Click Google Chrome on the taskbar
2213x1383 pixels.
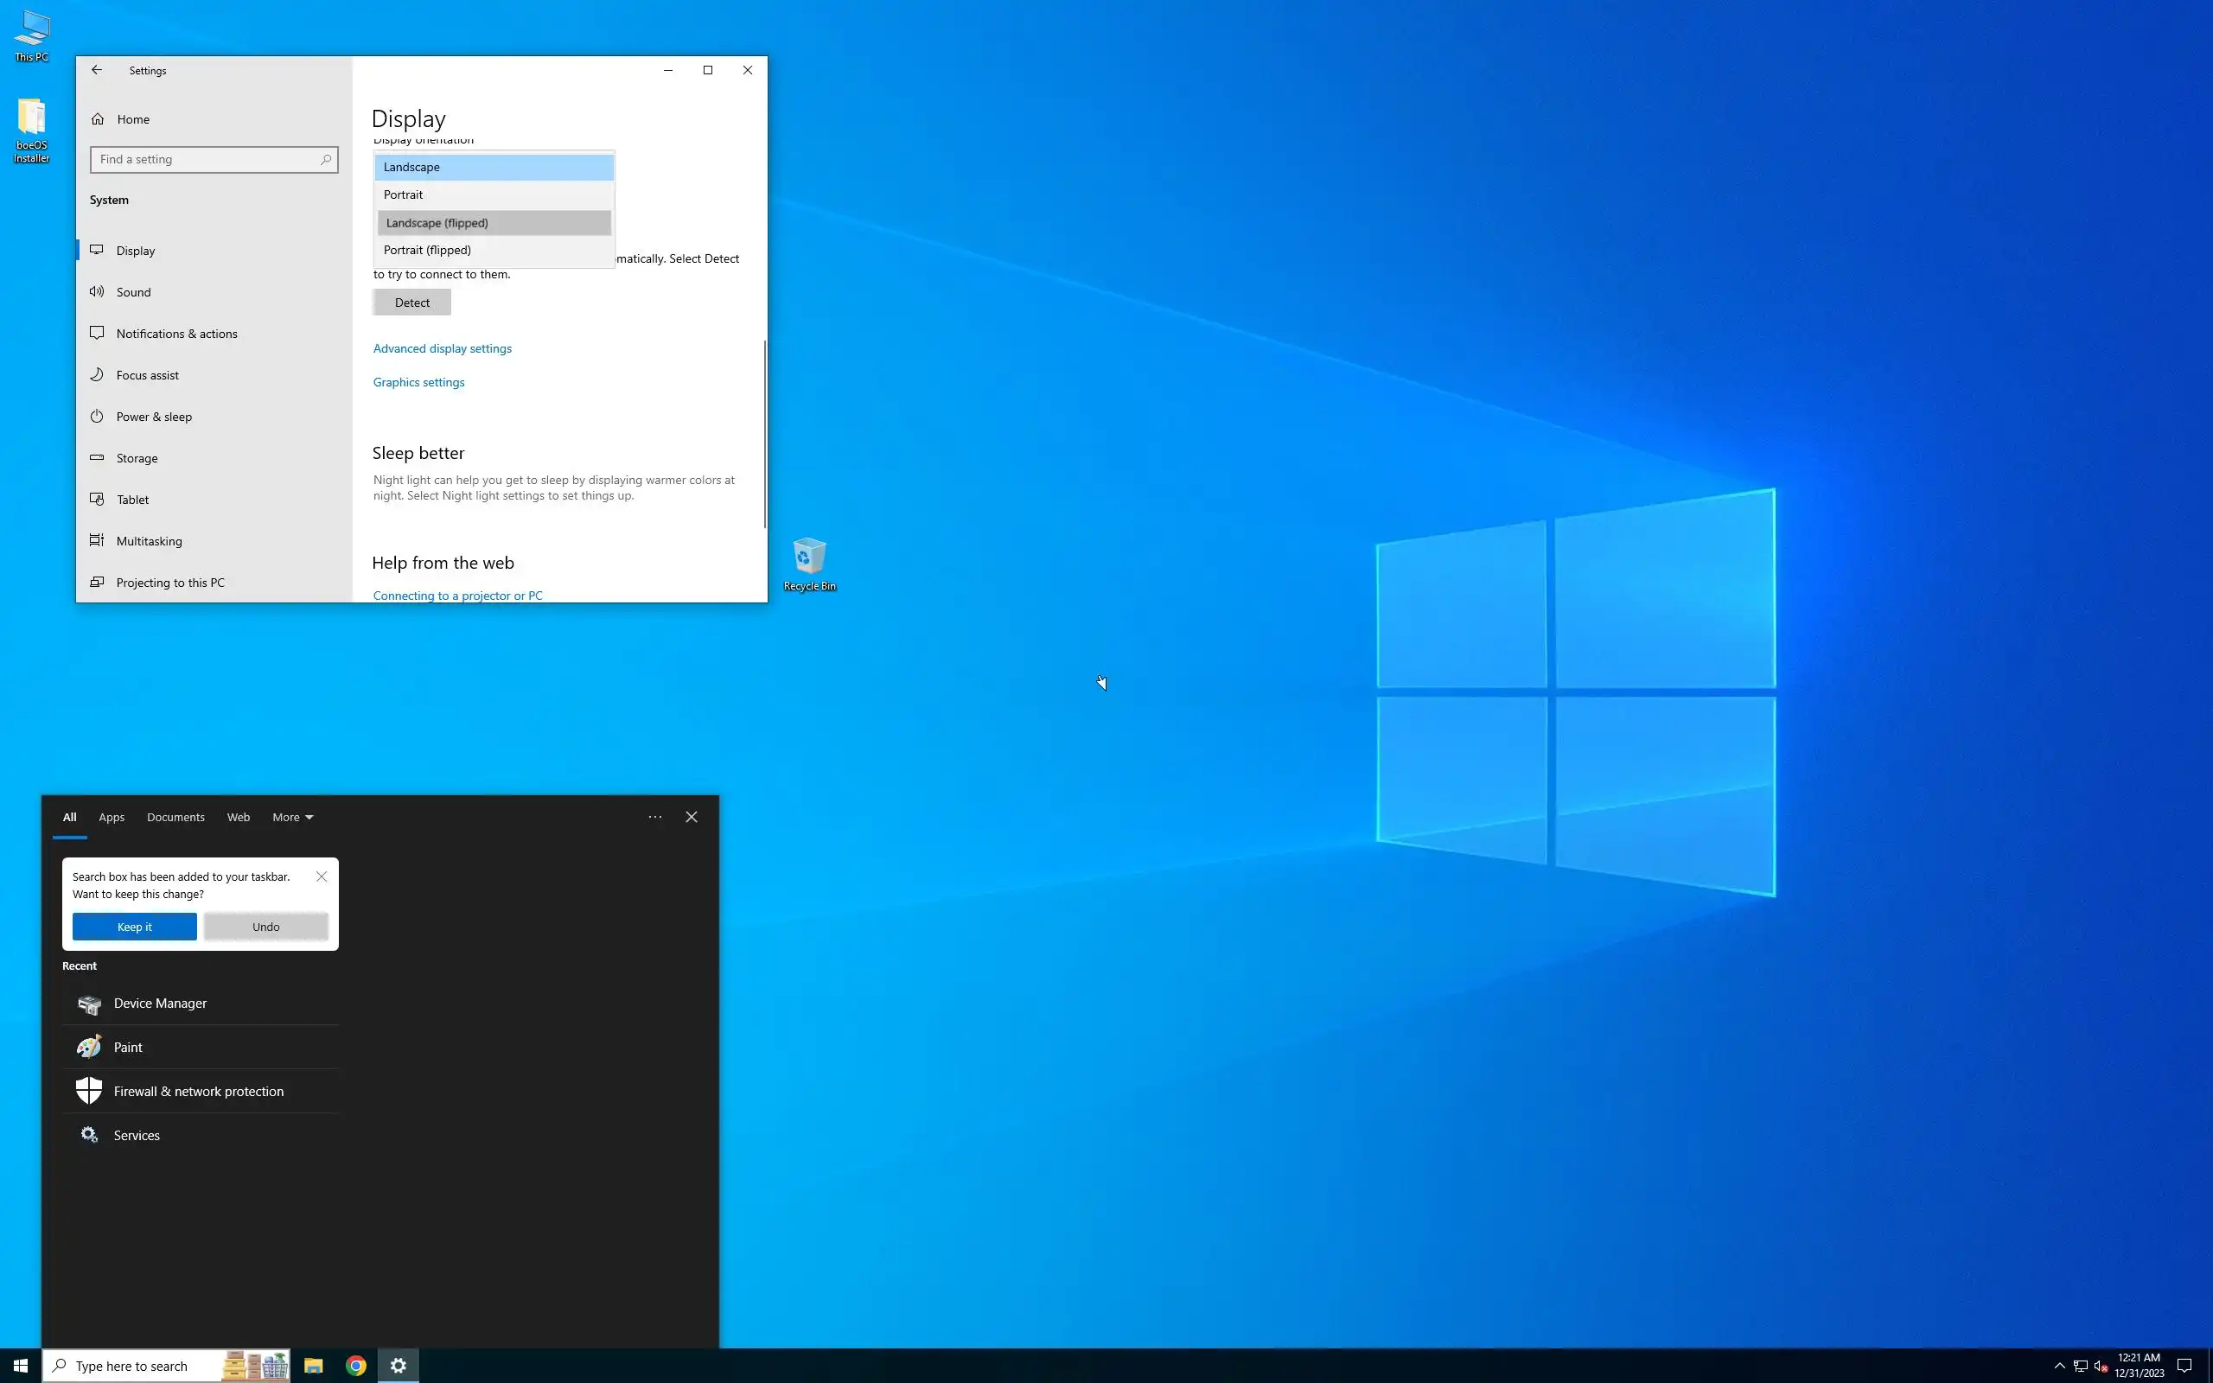pos(356,1366)
